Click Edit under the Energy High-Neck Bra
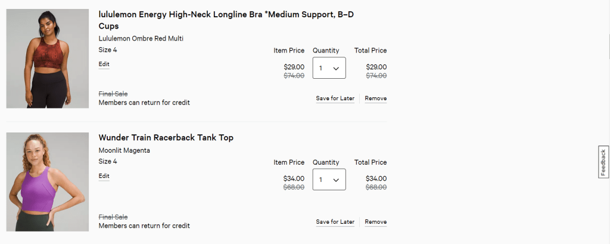The image size is (610, 244). (x=104, y=64)
